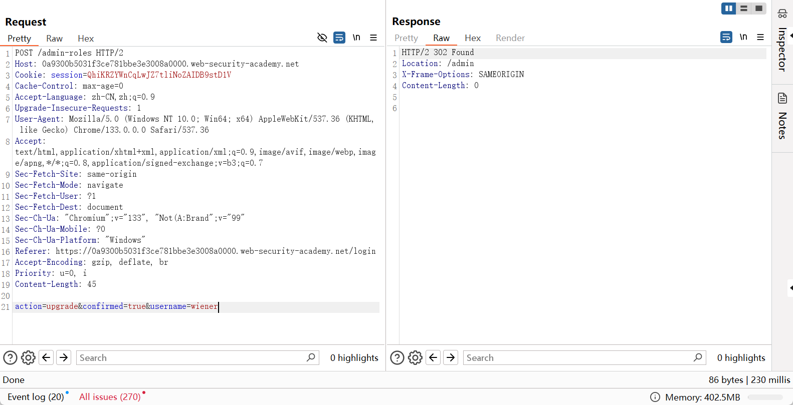Screen dimensions: 793x405
Task: Open the Event log (20)
Action: point(36,397)
